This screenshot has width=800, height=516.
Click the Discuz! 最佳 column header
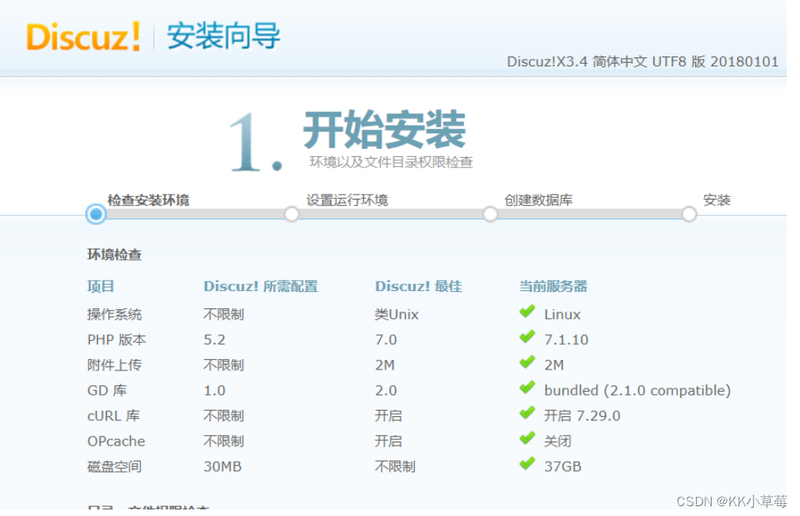418,286
